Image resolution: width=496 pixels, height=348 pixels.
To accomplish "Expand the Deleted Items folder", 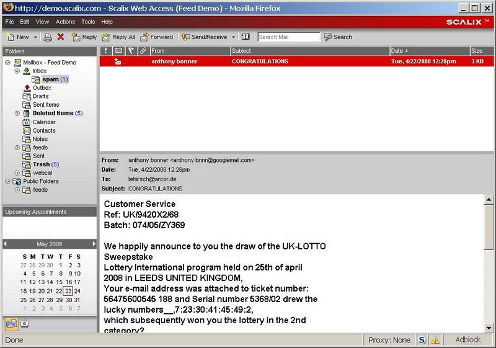I will point(17,114).
